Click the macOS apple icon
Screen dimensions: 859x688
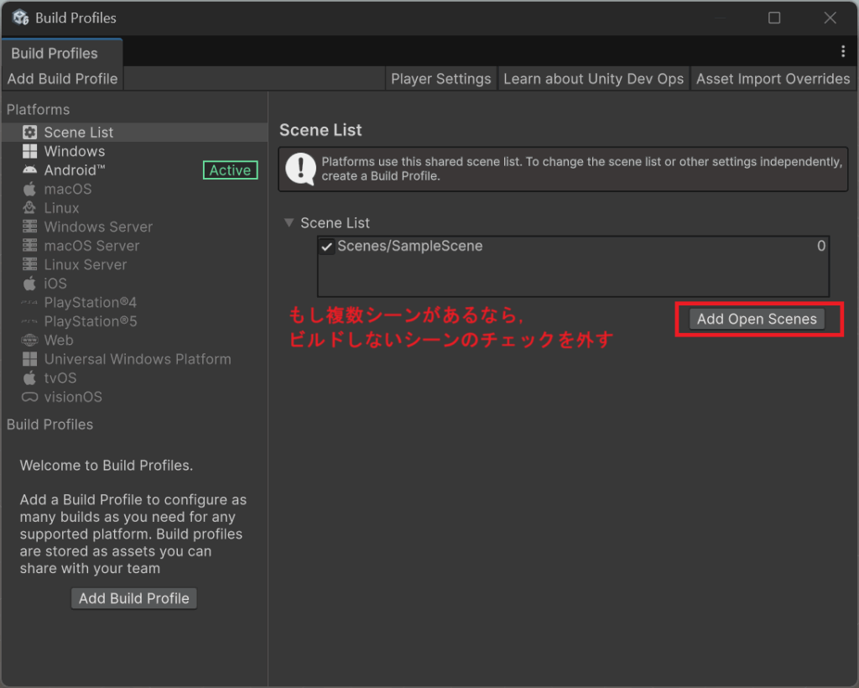(x=29, y=189)
